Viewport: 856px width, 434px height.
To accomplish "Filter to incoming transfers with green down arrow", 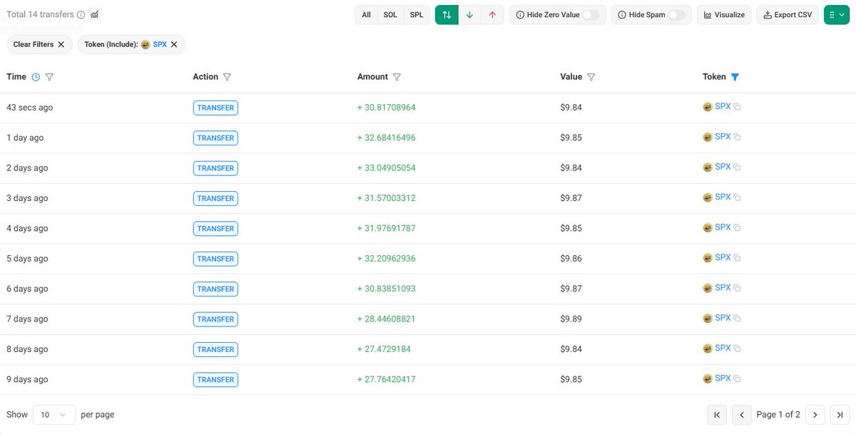I will click(x=469, y=15).
